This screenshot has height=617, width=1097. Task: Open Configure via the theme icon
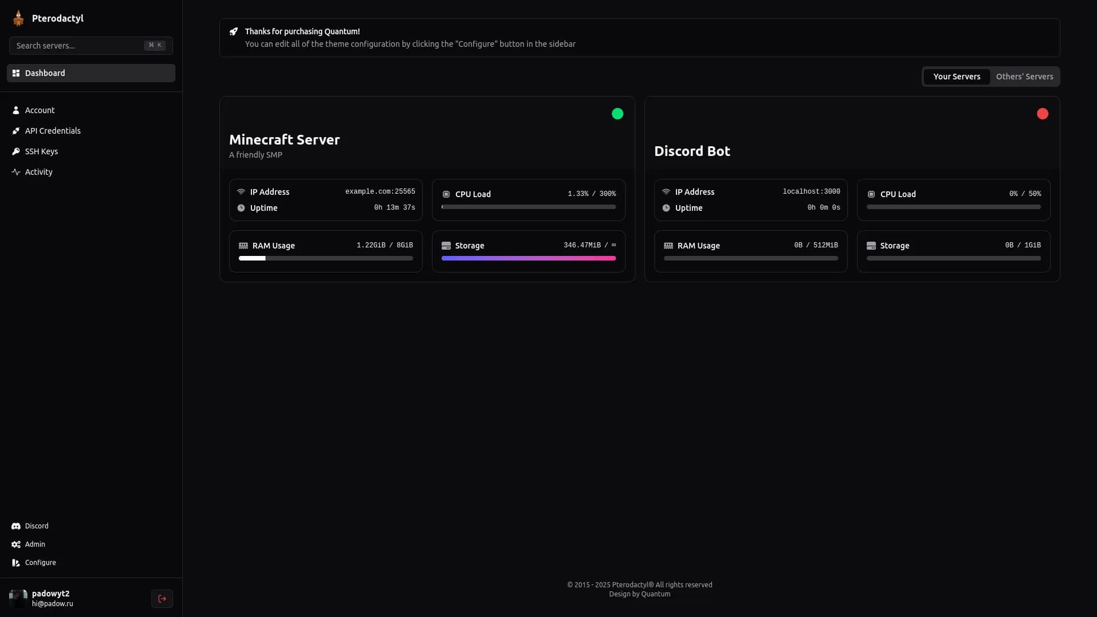(x=15, y=563)
